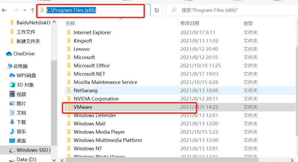Select the VMware folder
Viewport: 298px width, 162px height.
click(x=83, y=107)
